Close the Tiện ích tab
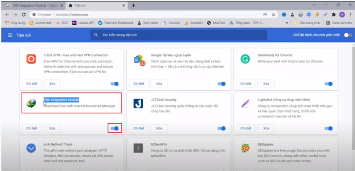The height and width of the screenshot is (171, 355). [x=124, y=6]
